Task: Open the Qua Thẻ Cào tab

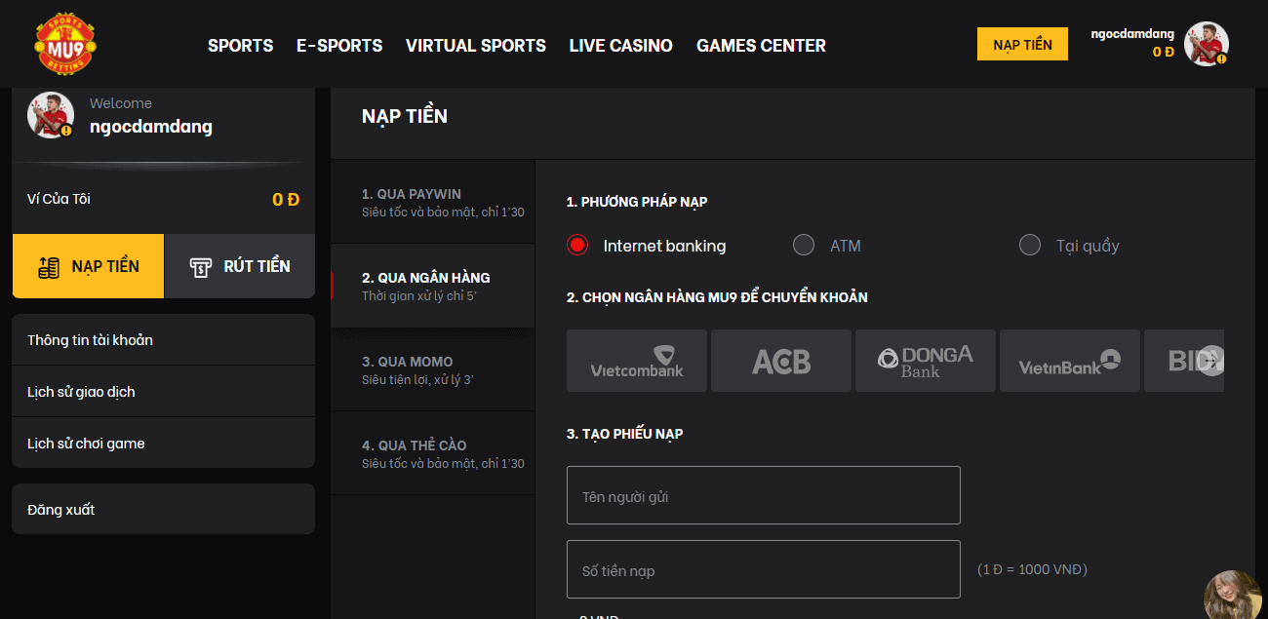Action: pos(433,453)
